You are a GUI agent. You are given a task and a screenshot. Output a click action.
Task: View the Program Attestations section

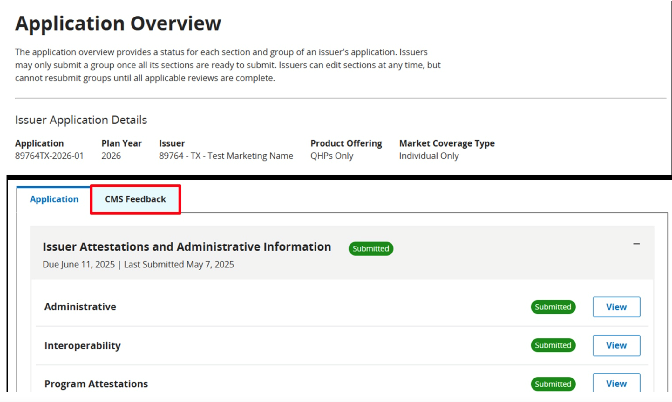[x=616, y=384]
